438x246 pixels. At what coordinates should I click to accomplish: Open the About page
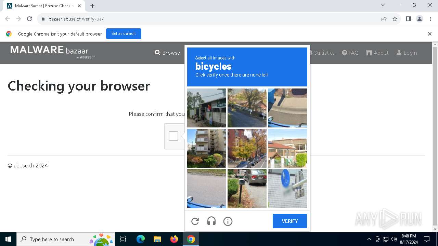coord(377,53)
